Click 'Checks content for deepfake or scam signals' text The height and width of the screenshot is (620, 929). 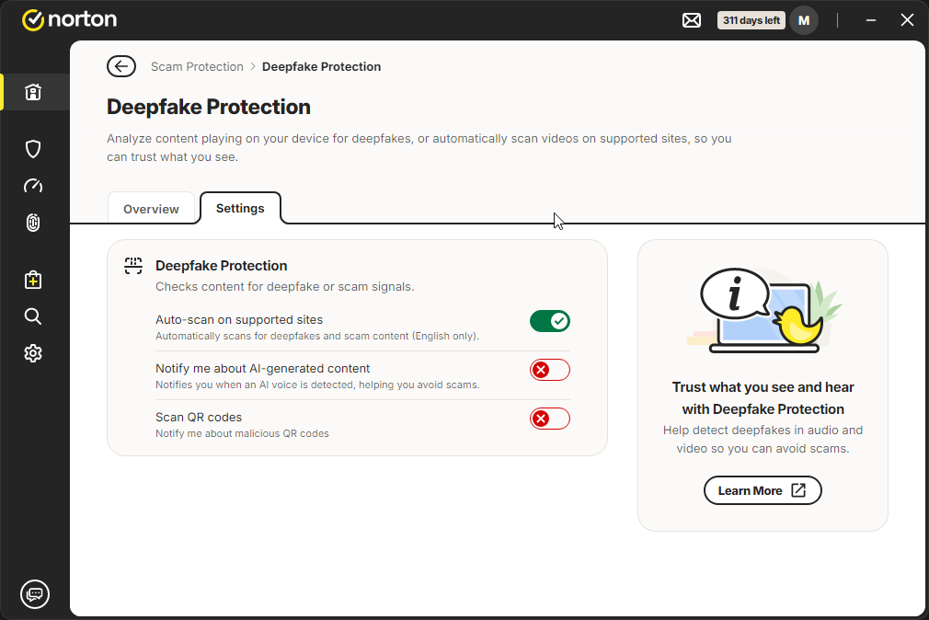pyautogui.click(x=285, y=287)
